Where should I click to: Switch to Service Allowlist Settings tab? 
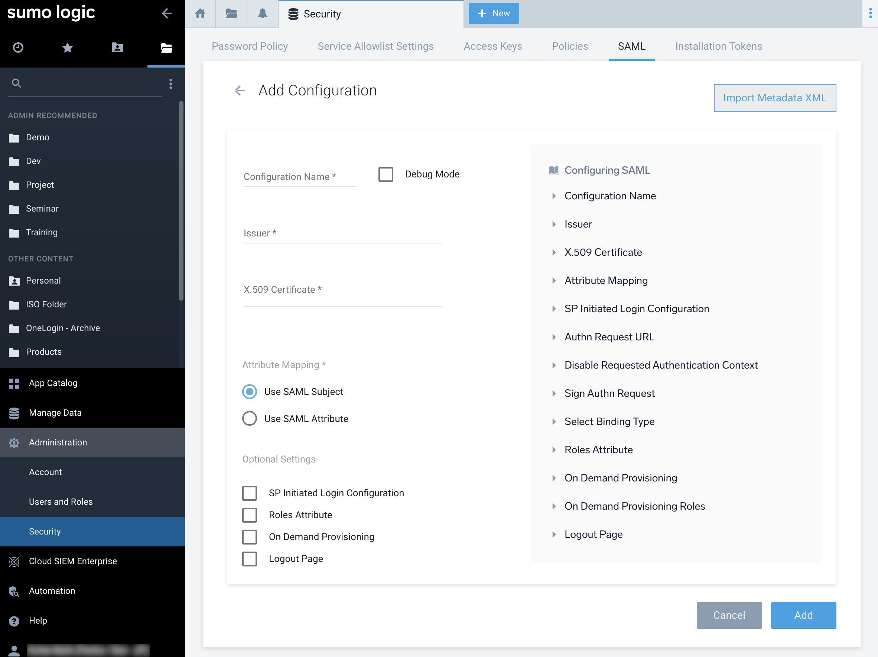pyautogui.click(x=375, y=46)
